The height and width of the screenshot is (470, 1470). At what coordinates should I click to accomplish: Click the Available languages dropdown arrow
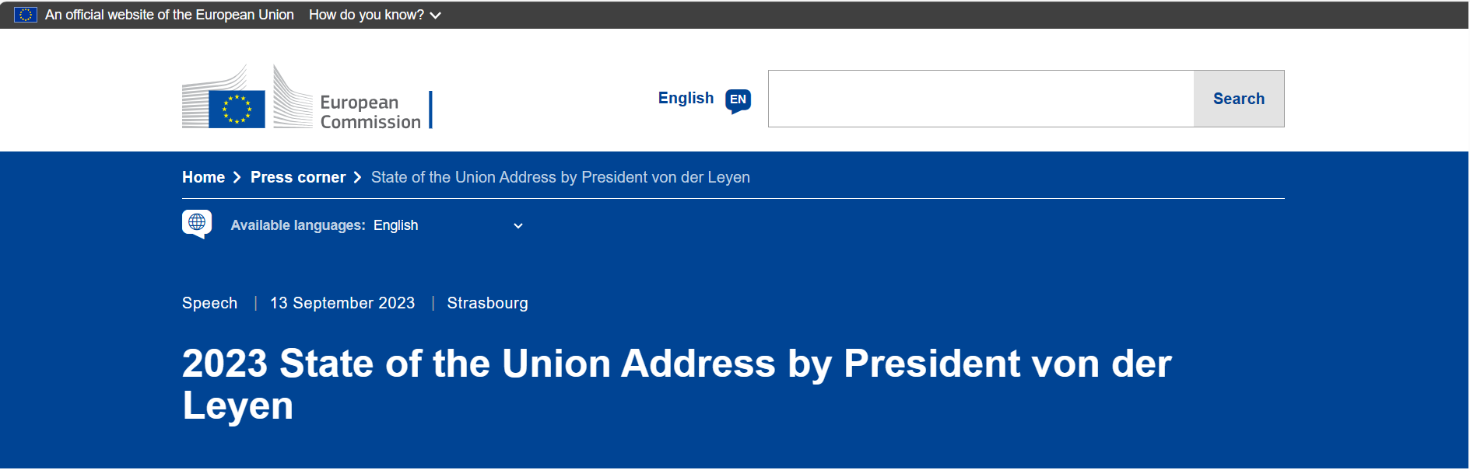pos(518,226)
